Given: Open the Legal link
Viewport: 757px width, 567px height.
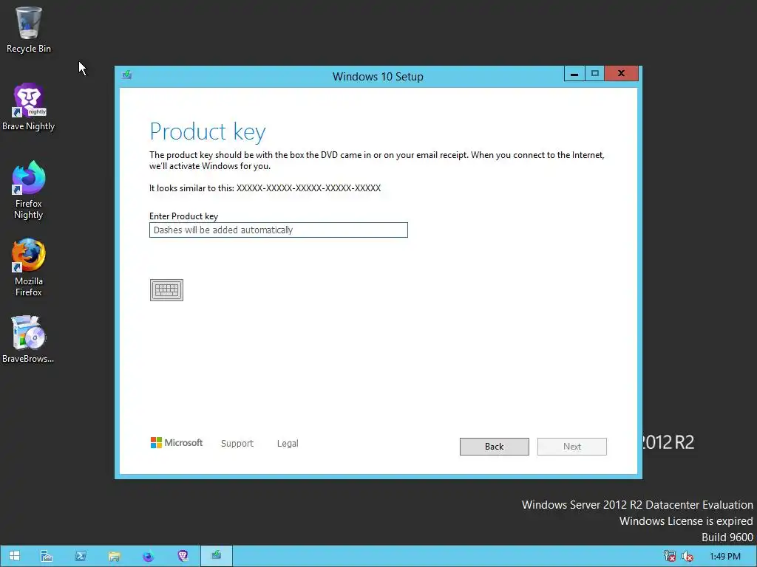Looking at the screenshot, I should (288, 443).
